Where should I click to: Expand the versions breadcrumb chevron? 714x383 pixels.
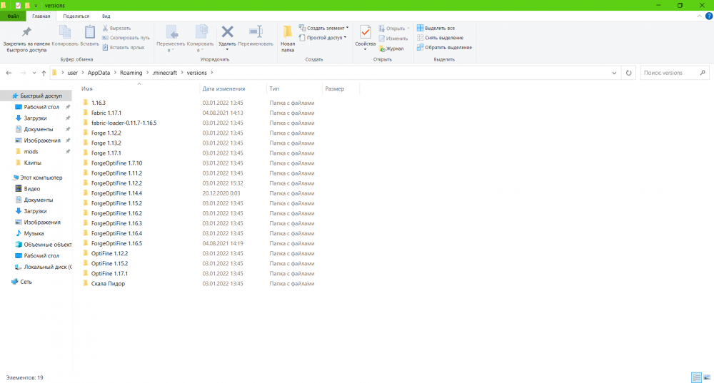coord(212,73)
